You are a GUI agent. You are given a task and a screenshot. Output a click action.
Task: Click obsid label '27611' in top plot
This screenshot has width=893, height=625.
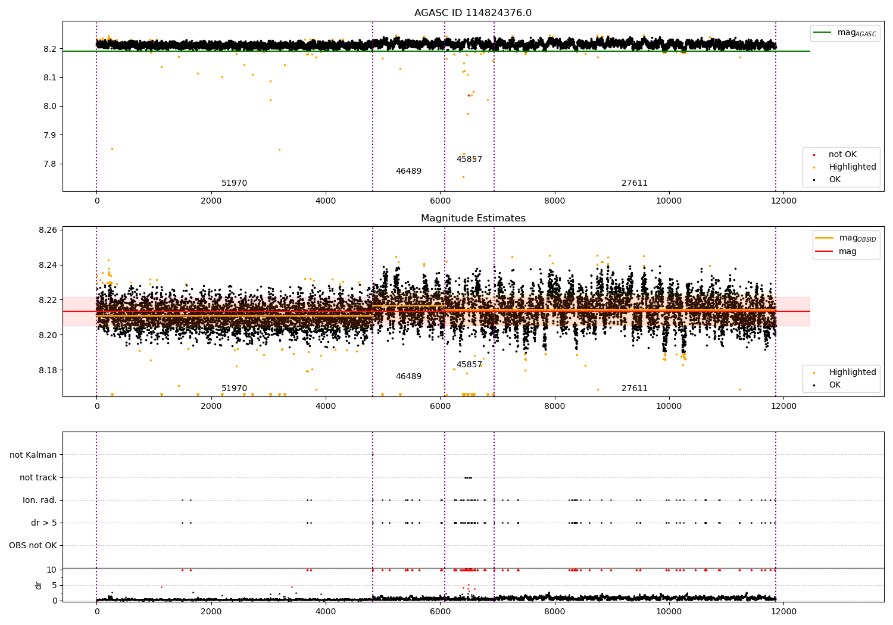coord(635,183)
